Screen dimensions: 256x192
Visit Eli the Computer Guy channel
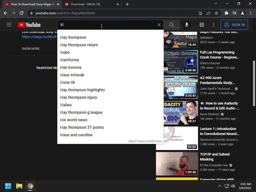[214, 165]
